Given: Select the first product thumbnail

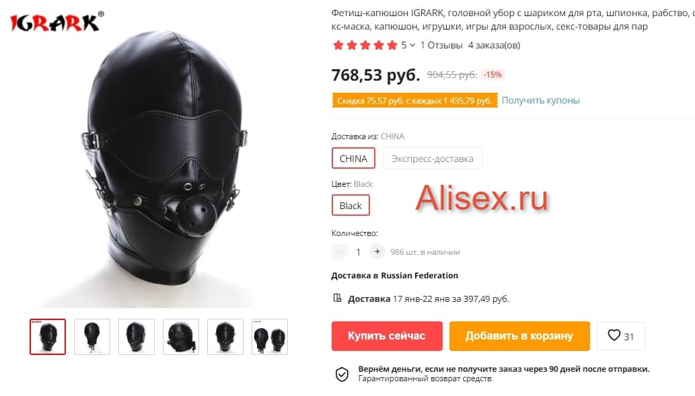Looking at the screenshot, I should pos(48,337).
